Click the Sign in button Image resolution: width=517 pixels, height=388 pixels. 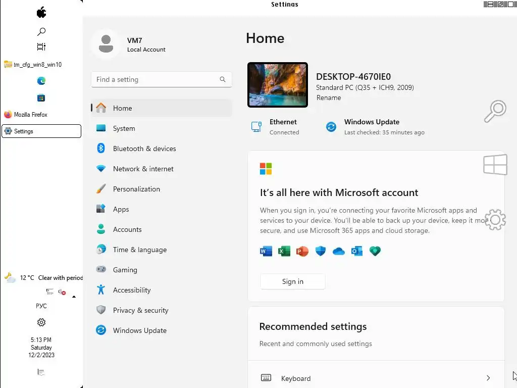293,281
